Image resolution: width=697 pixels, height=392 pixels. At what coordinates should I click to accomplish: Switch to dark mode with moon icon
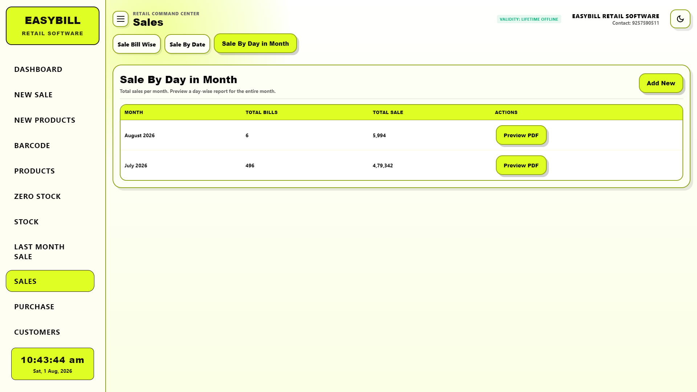pyautogui.click(x=680, y=19)
